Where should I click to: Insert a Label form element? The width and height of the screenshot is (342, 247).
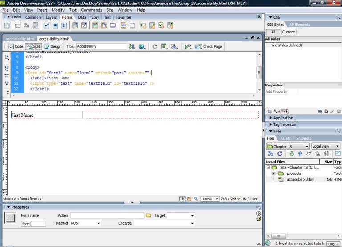click(x=123, y=25)
